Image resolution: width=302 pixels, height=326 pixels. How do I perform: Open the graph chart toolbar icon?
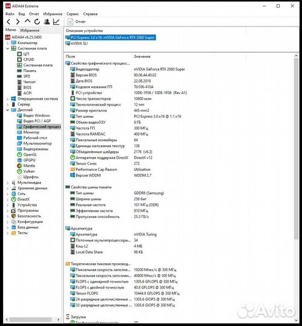coord(56,22)
